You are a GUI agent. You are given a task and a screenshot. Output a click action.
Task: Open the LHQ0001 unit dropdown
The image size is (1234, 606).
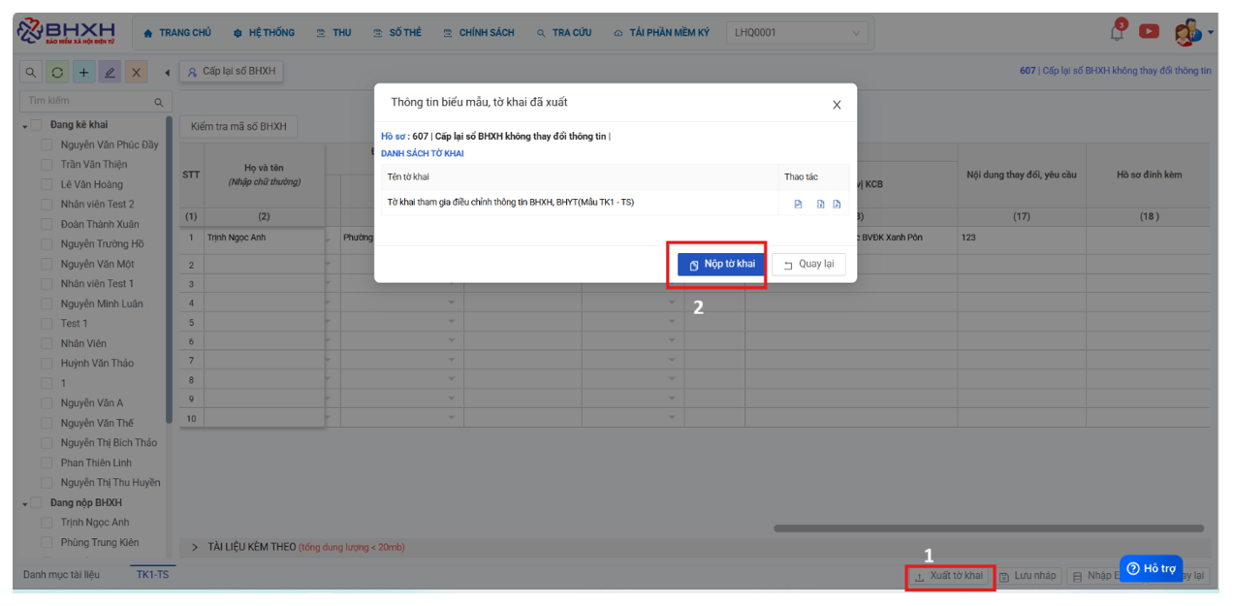pos(797,33)
